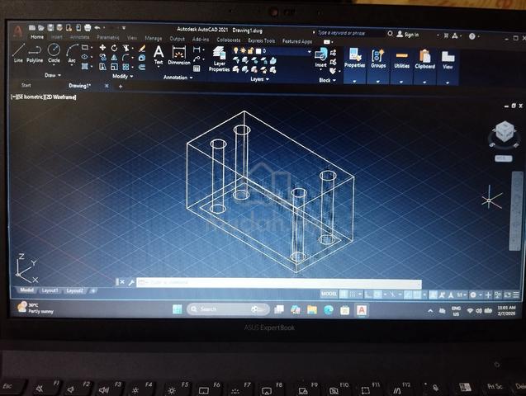
Task: Open Layer Properties manager
Action: pyautogui.click(x=219, y=59)
